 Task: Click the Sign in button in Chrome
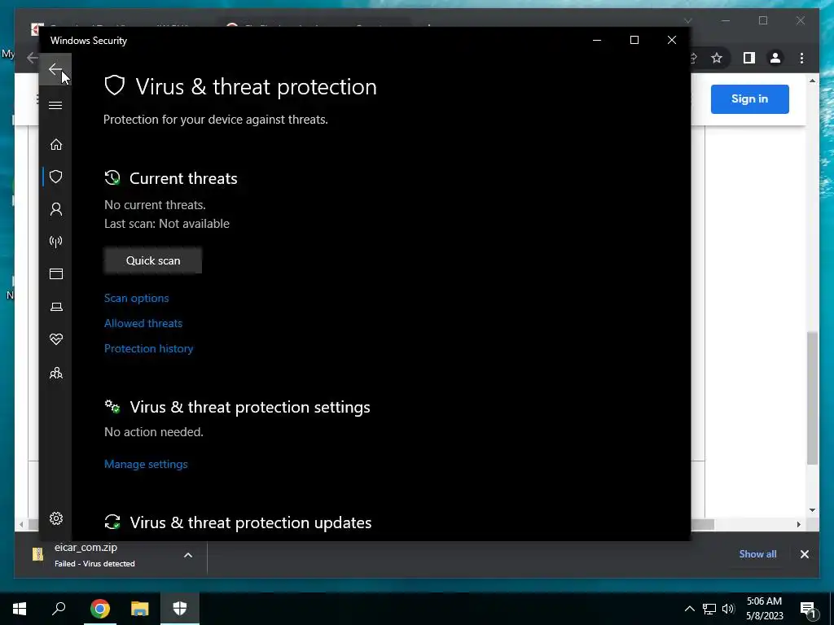pyautogui.click(x=749, y=98)
